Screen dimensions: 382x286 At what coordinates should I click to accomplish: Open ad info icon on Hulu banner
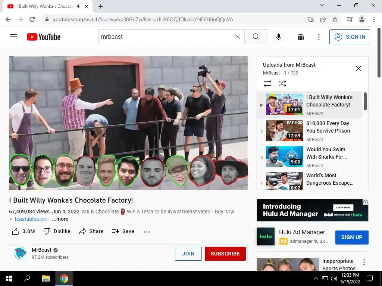(x=366, y=202)
